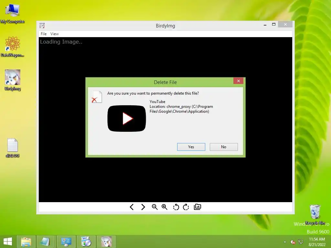
Task: Zoom out with the minus magnifier
Action: (155, 207)
